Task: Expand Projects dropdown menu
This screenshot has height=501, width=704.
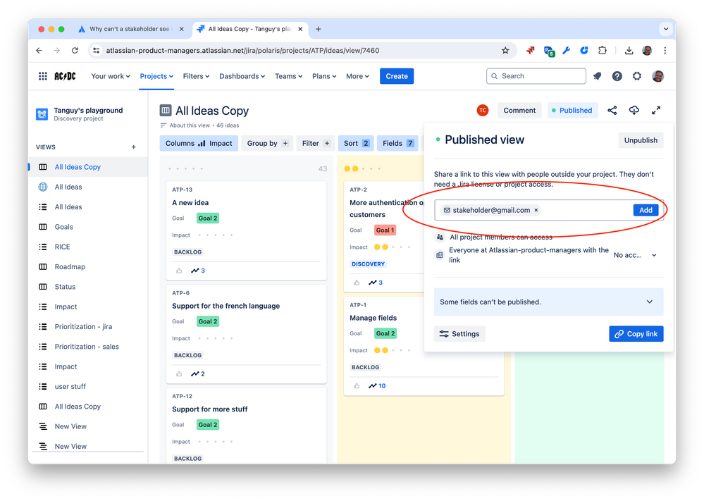Action: (x=156, y=76)
